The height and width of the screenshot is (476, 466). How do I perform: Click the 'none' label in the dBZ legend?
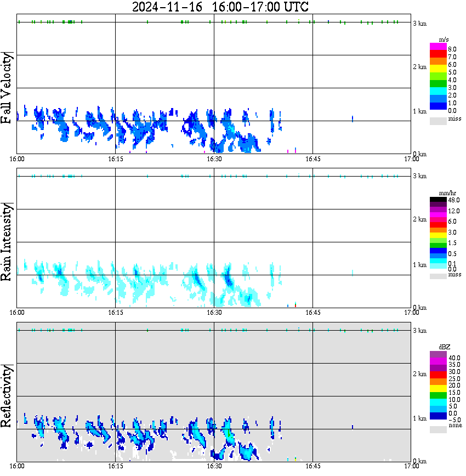[455, 426]
